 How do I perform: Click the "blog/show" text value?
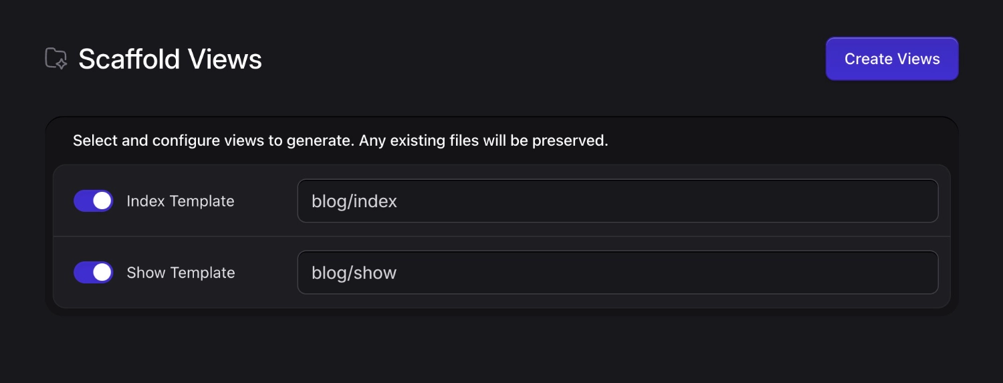[354, 273]
